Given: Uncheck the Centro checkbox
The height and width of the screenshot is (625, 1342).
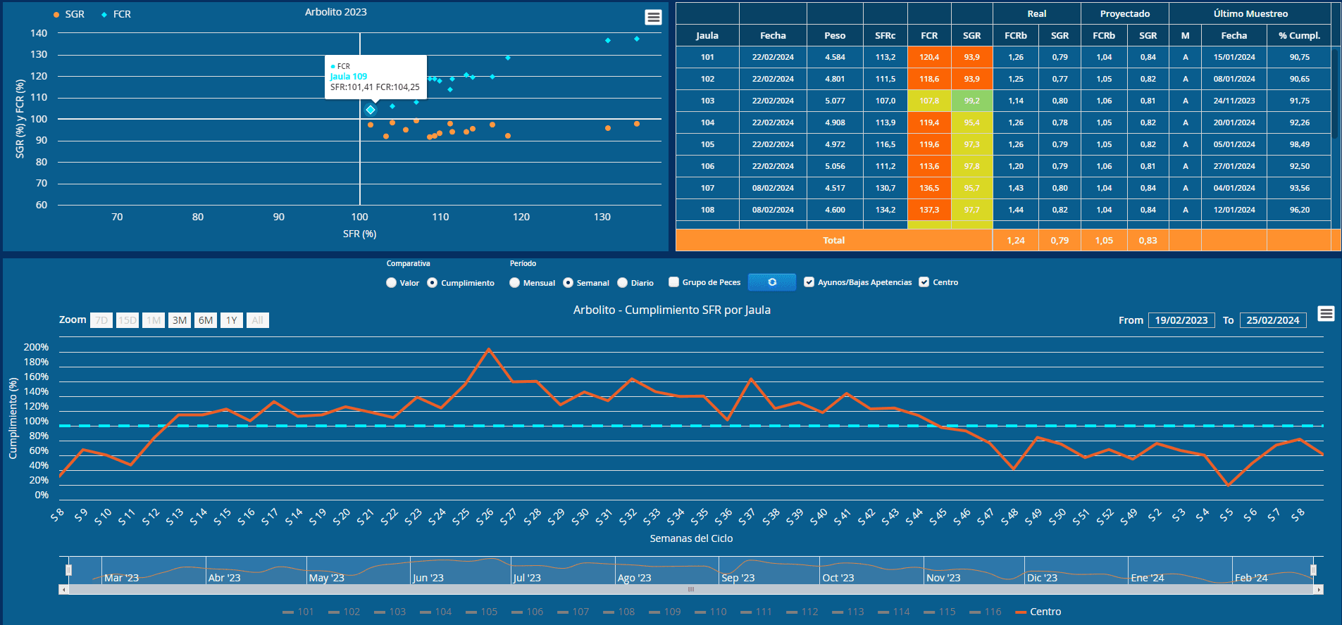Looking at the screenshot, I should pyautogui.click(x=924, y=282).
